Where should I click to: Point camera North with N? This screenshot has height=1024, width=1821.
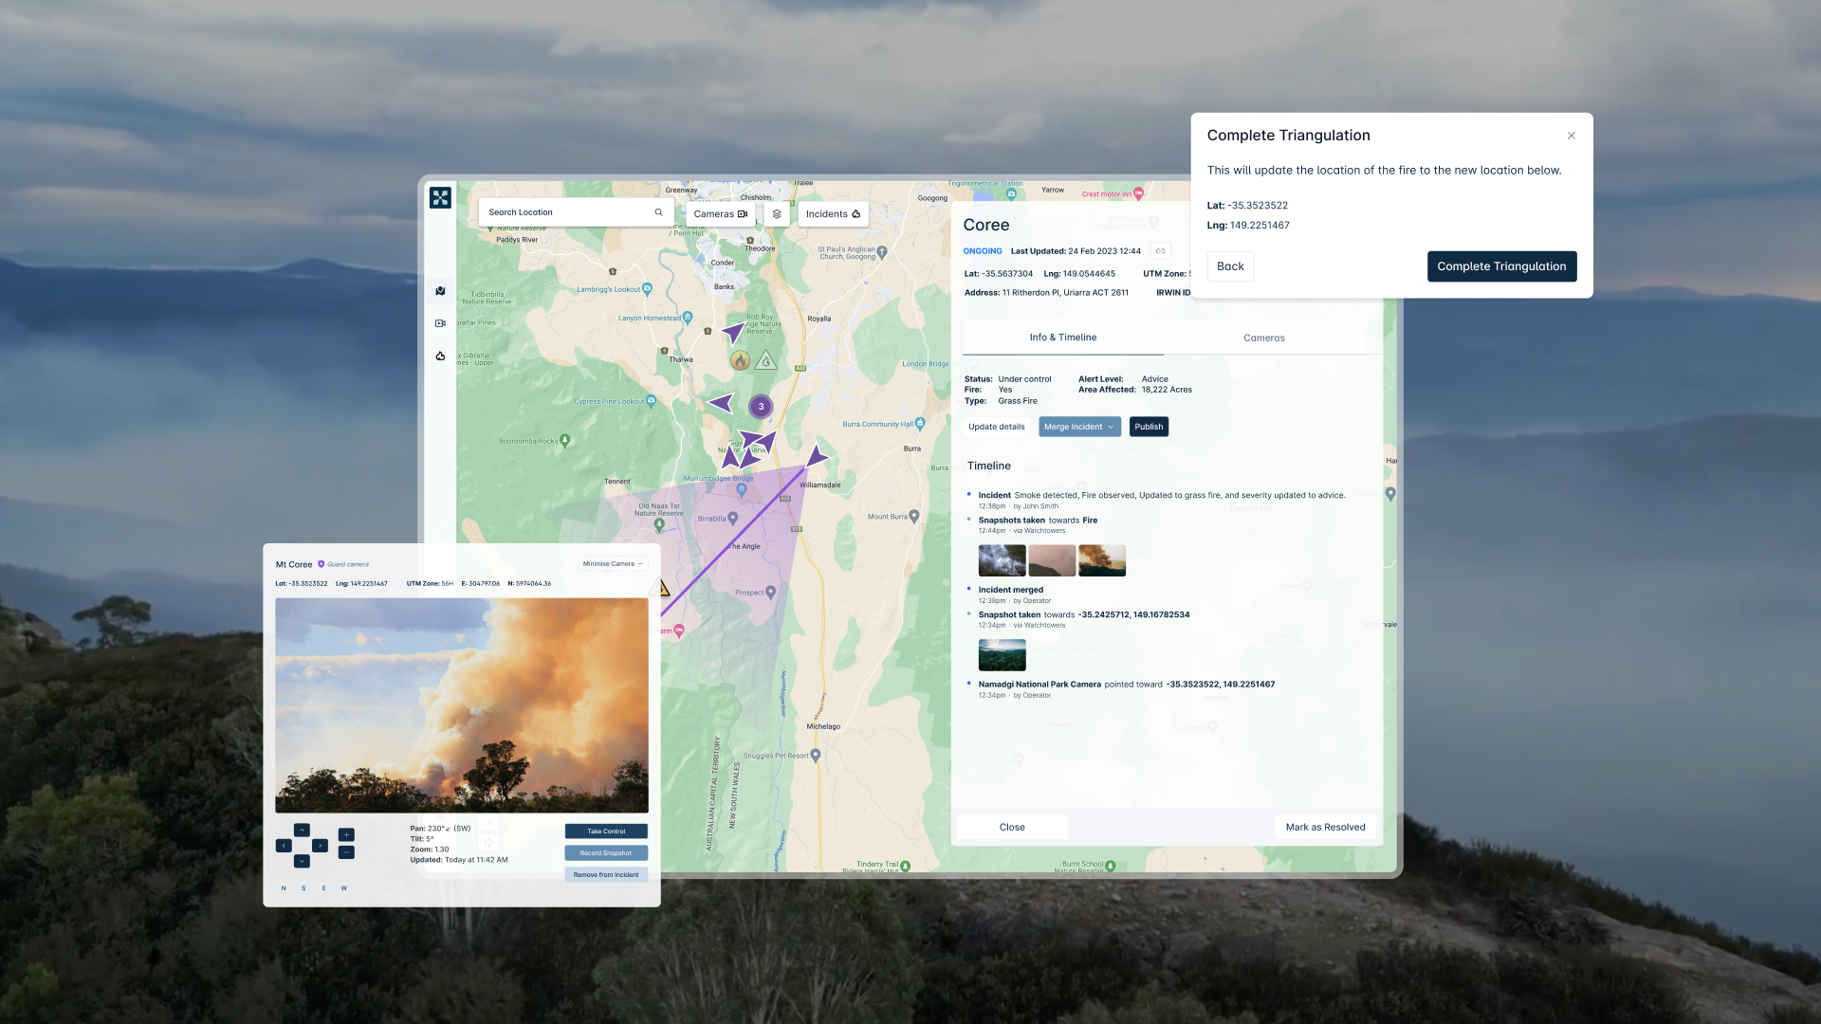pos(284,888)
